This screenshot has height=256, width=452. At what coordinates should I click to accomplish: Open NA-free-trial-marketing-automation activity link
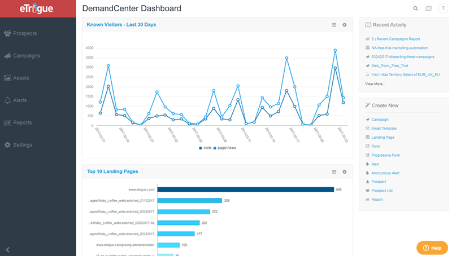coord(399,48)
